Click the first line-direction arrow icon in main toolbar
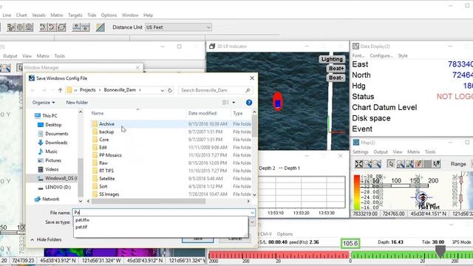 click(x=43, y=27)
